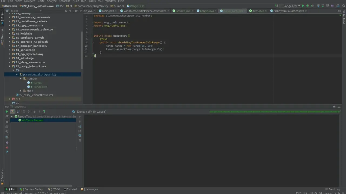Viewport: 346px width, 194px height.
Task: Open the Project Structure icon
Action: [338, 6]
